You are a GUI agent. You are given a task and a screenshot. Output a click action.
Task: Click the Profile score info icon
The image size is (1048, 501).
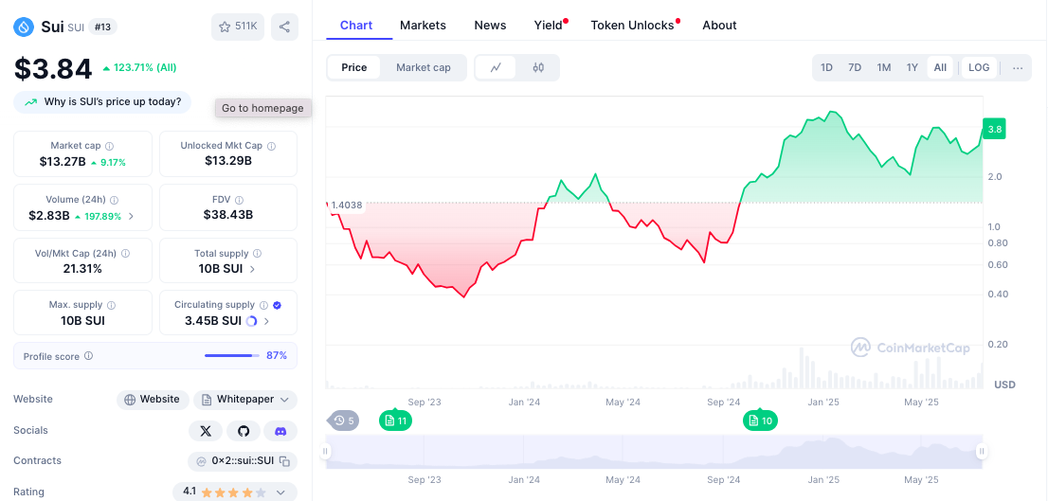pyautogui.click(x=88, y=356)
